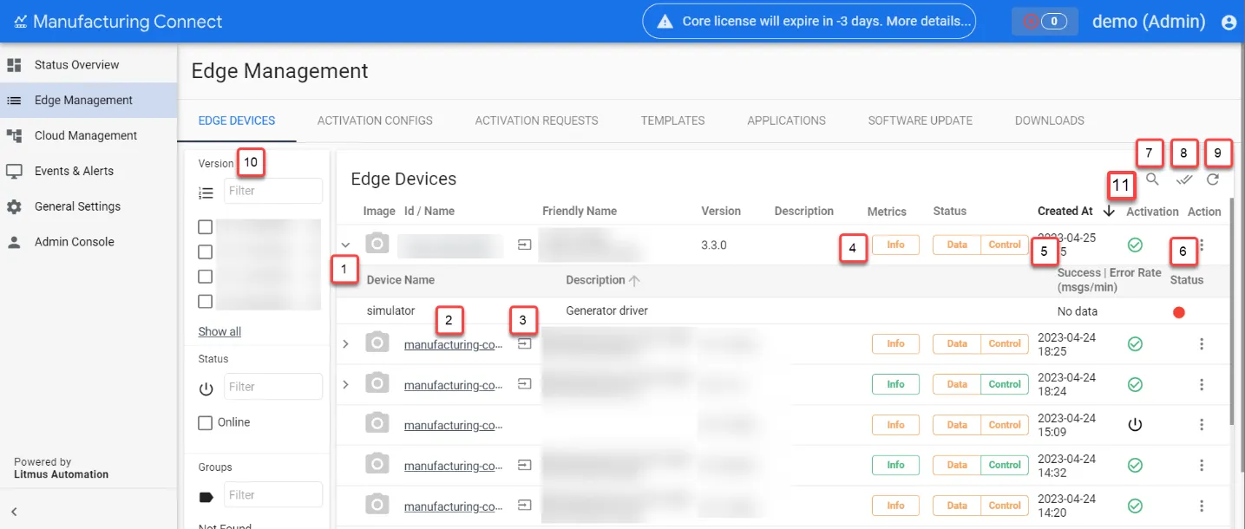Toggle the Created At sort arrow
The image size is (1245, 529).
(1109, 211)
